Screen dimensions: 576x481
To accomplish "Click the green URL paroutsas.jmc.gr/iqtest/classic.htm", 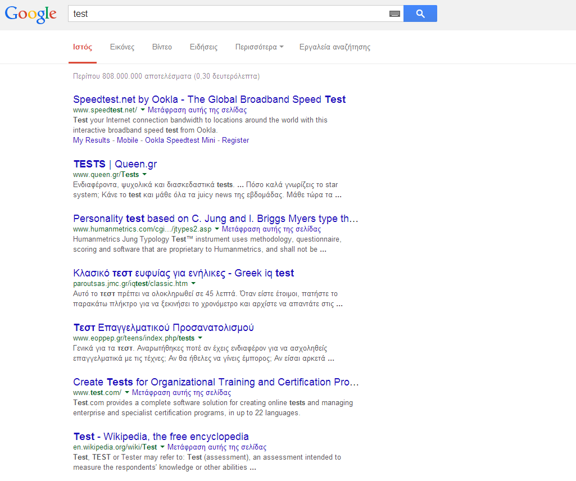I will point(130,284).
